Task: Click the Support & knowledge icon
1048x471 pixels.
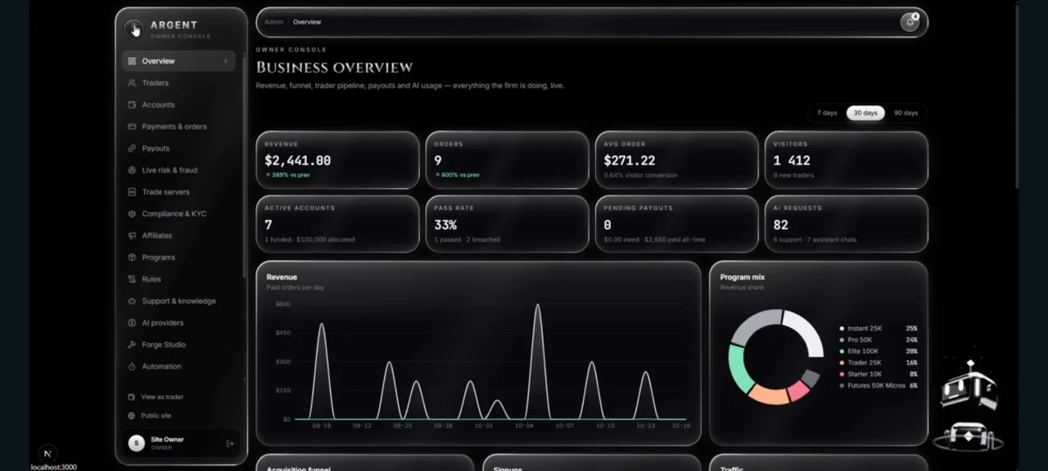Action: pyautogui.click(x=132, y=301)
